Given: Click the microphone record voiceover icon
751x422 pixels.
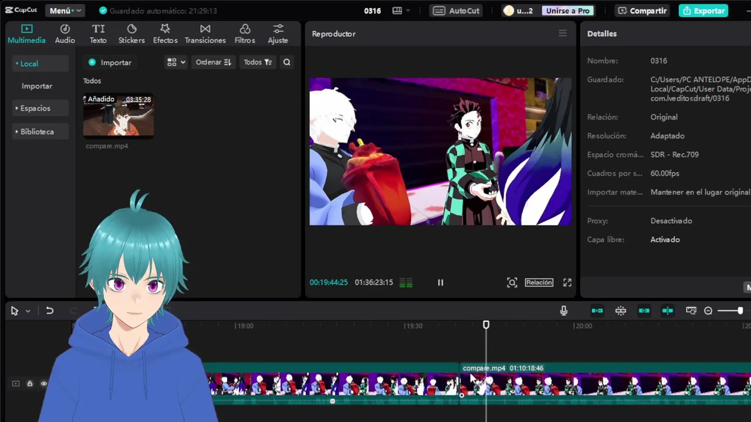Looking at the screenshot, I should [x=564, y=311].
